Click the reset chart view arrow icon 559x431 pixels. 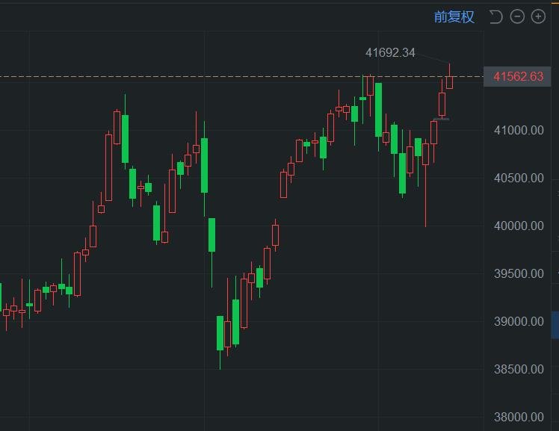tap(495, 16)
